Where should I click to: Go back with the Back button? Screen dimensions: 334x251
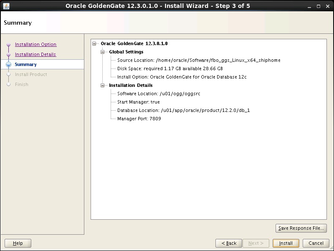click(228, 243)
